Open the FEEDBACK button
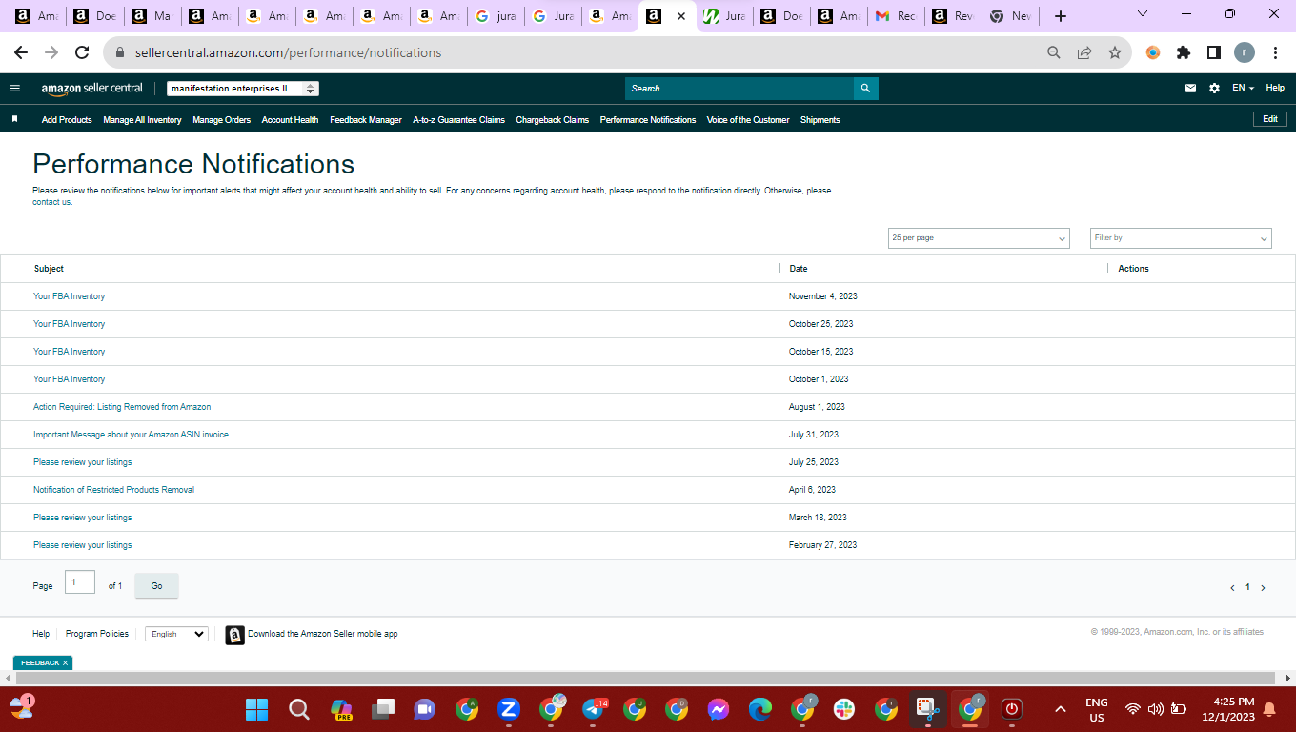This screenshot has height=732, width=1296. (x=39, y=662)
